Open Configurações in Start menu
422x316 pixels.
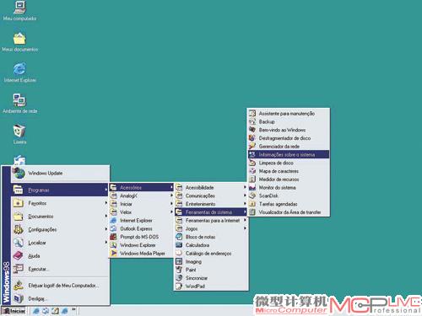point(60,229)
